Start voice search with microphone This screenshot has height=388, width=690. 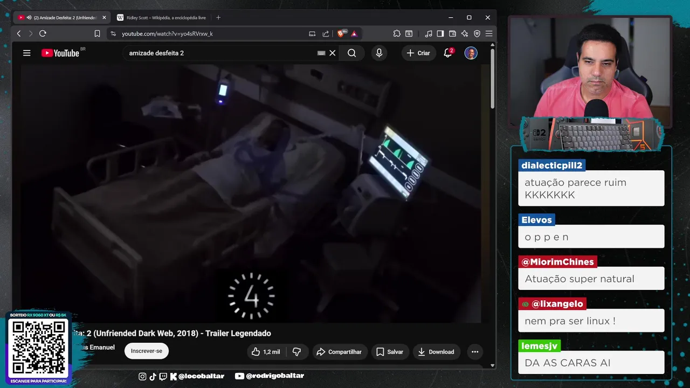(x=379, y=53)
